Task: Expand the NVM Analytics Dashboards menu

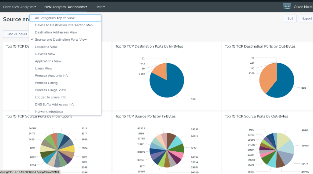Action: [x=66, y=7]
